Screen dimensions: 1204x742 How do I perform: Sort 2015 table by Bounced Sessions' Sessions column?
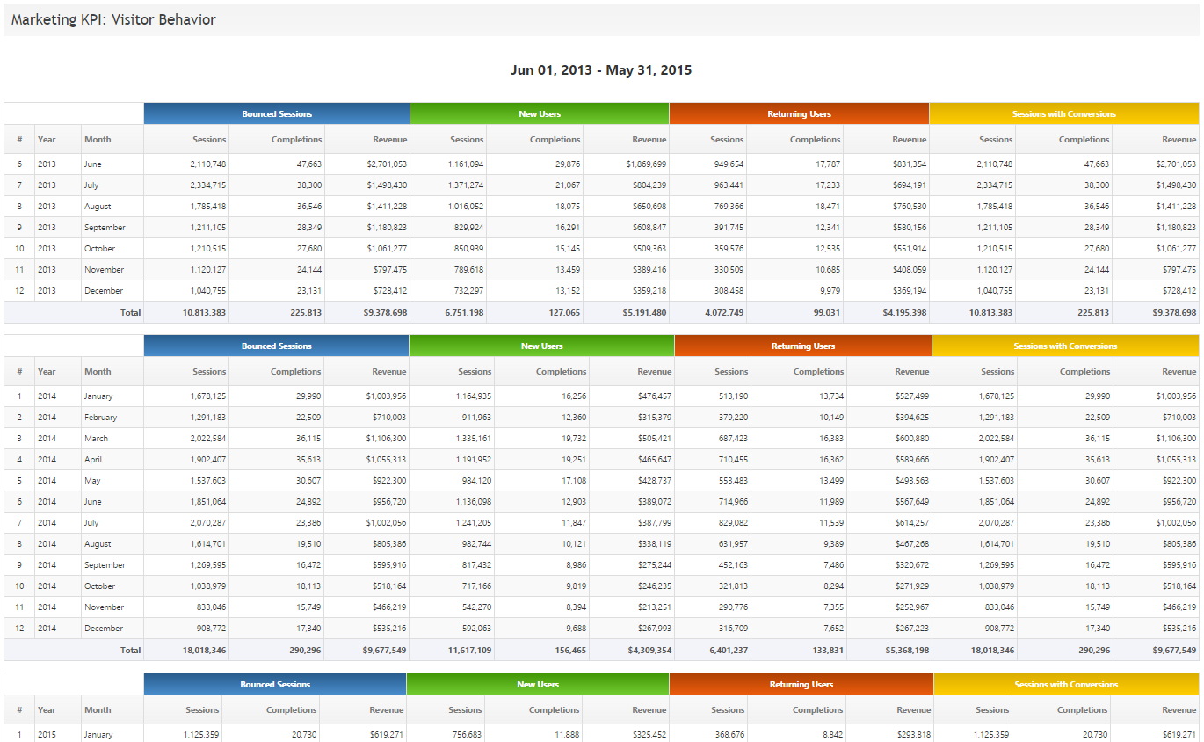coord(202,710)
